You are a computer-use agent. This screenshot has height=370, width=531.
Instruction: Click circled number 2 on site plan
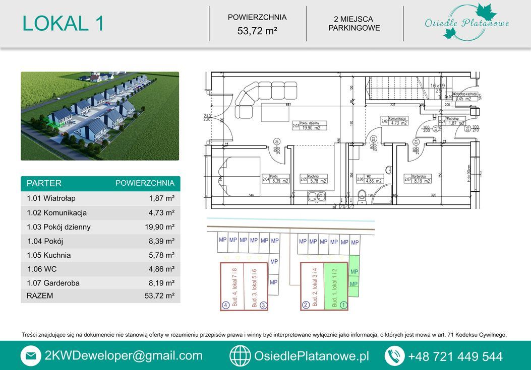pyautogui.click(x=306, y=305)
